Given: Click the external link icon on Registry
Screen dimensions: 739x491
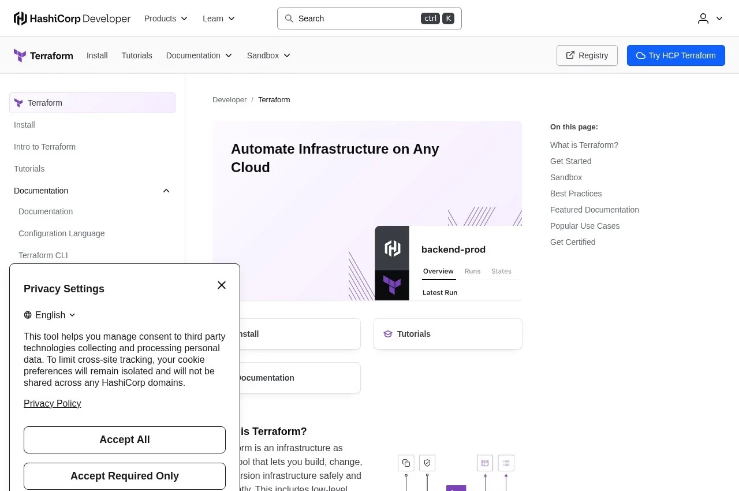Looking at the screenshot, I should point(570,55).
